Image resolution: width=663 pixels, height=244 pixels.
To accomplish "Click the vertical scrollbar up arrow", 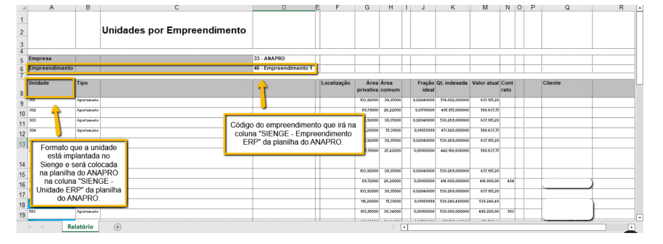I will pos(639,8).
